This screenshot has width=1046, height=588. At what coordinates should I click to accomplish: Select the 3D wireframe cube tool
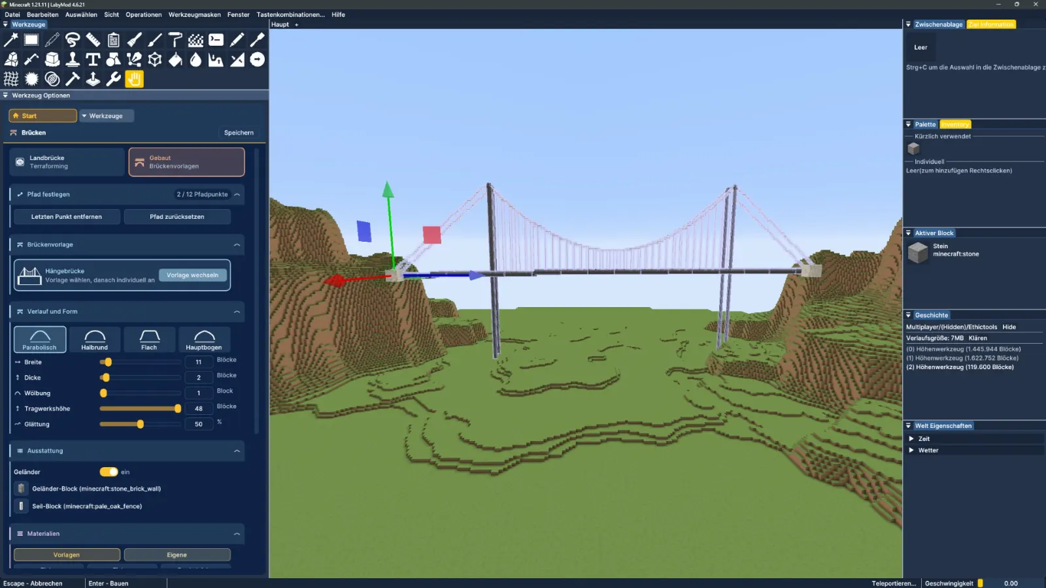(x=155, y=59)
